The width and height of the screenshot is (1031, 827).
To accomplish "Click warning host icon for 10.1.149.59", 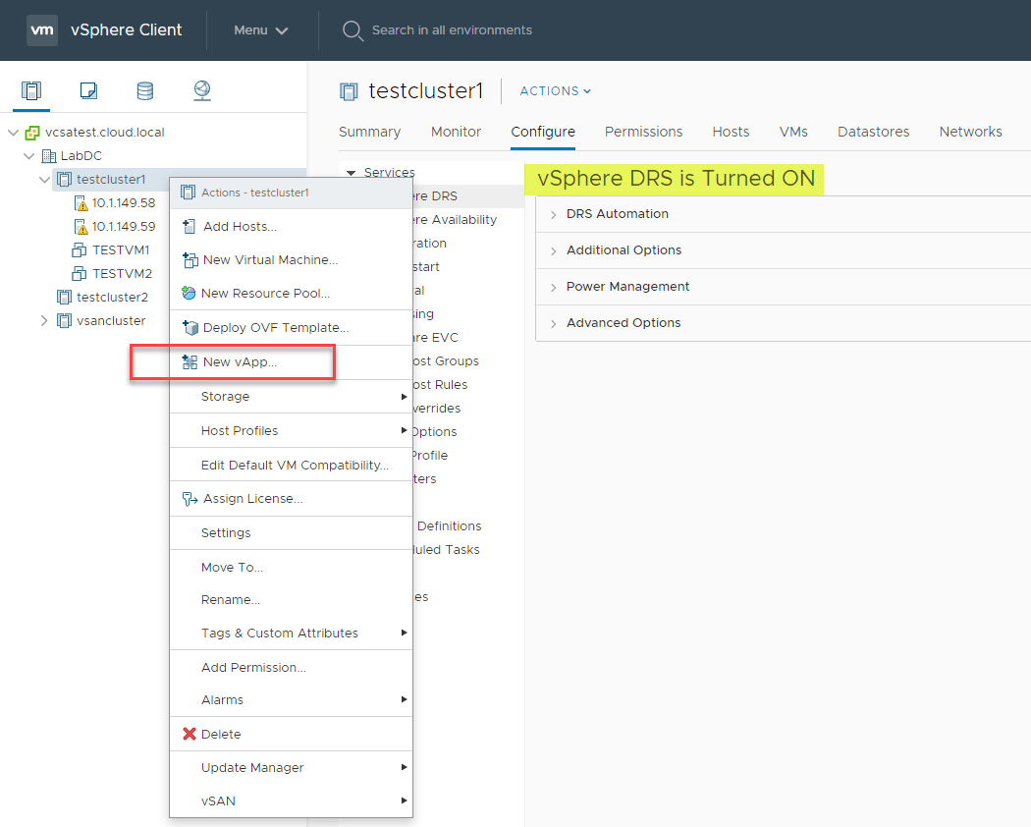I will (81, 227).
